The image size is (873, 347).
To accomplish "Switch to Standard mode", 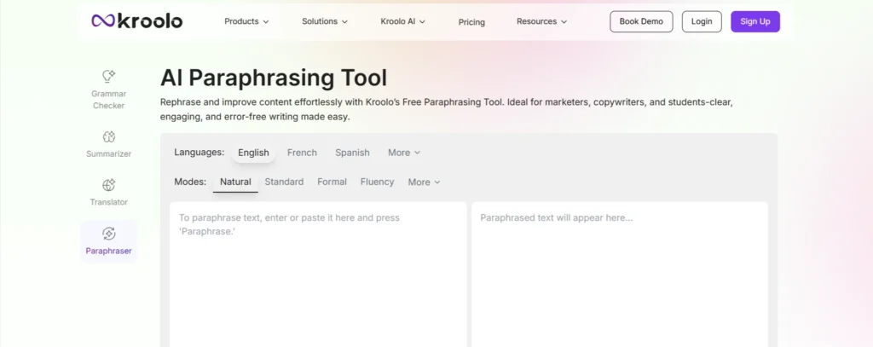I will point(284,182).
